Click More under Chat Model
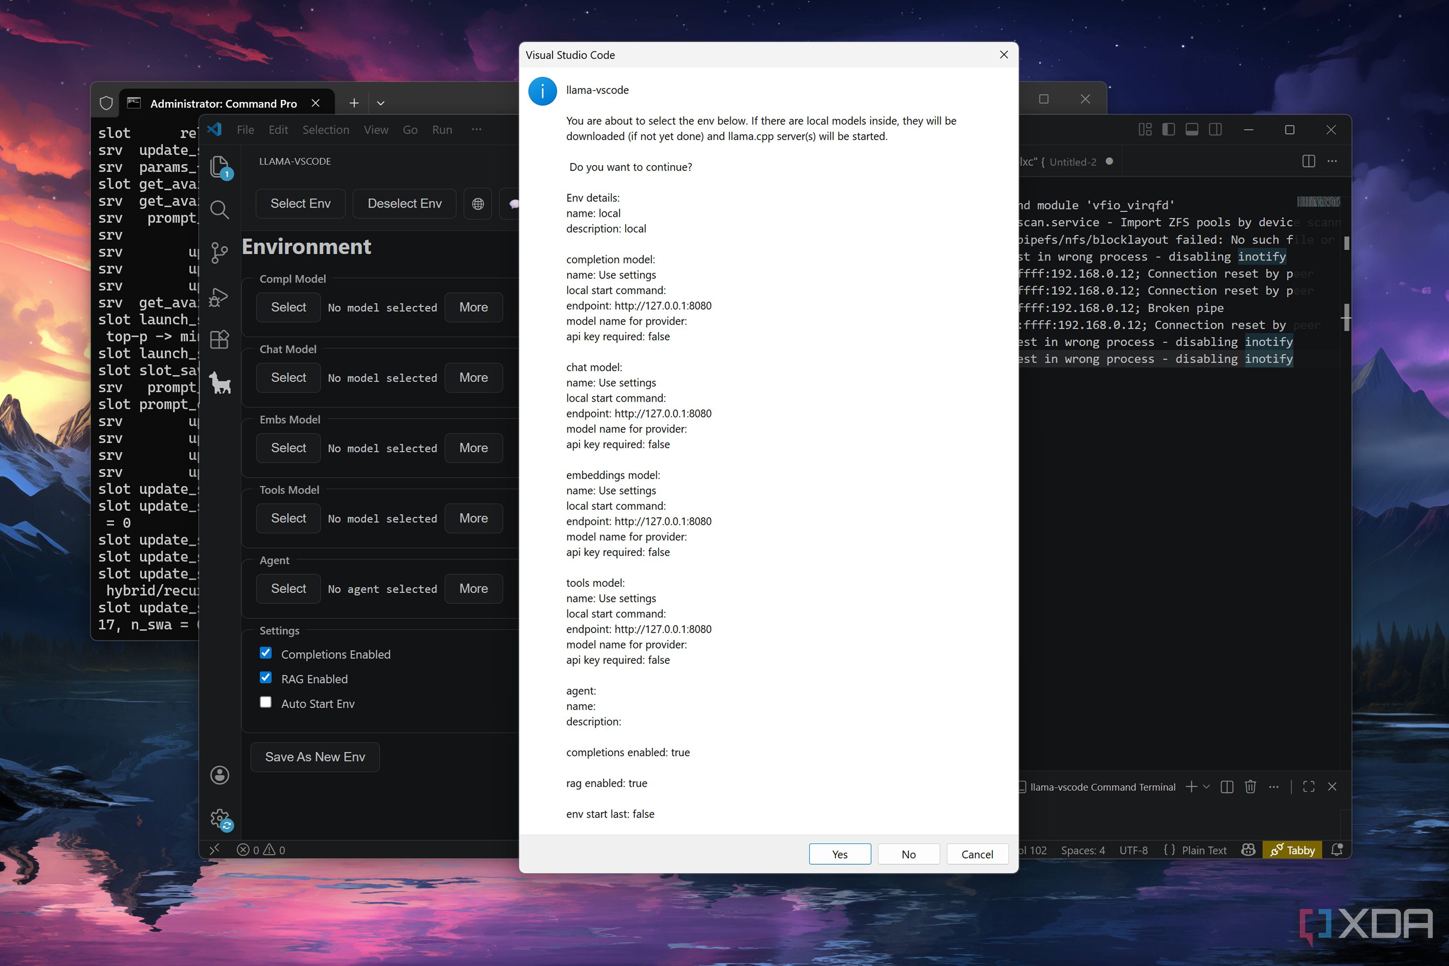Viewport: 1449px width, 966px height. [x=473, y=378]
